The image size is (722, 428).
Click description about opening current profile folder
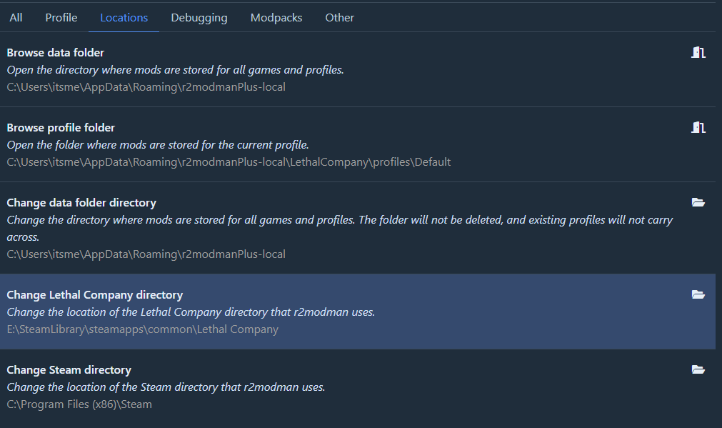click(x=158, y=145)
